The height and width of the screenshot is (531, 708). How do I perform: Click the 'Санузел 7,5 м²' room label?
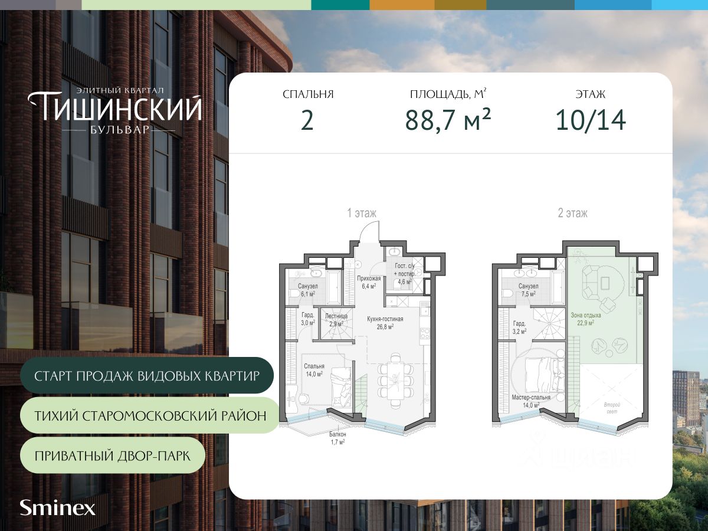(528, 289)
